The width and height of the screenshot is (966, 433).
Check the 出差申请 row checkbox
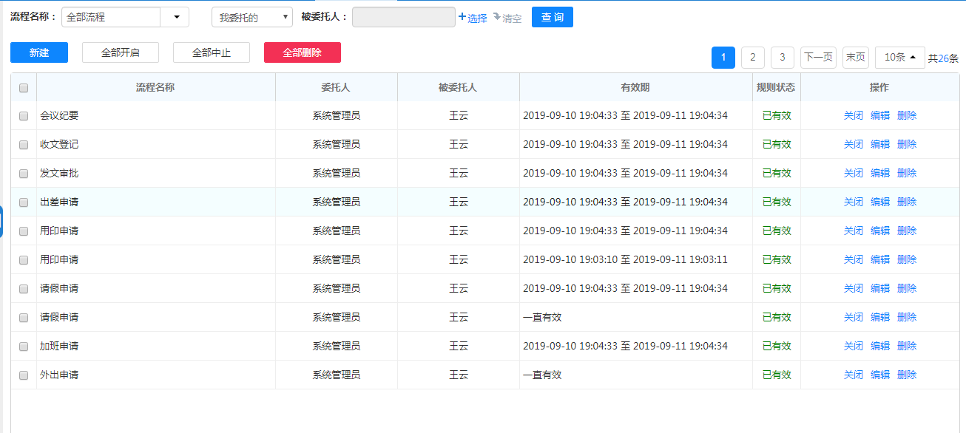pyautogui.click(x=24, y=202)
